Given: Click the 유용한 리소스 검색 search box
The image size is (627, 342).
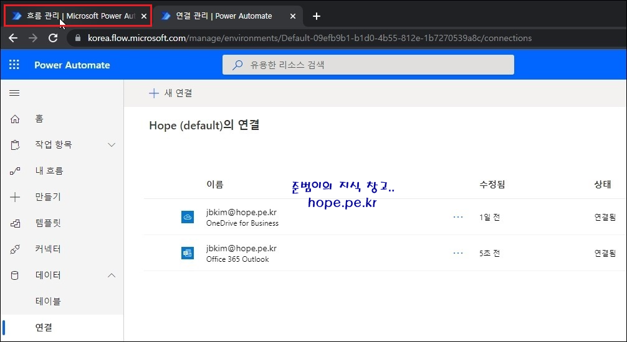Looking at the screenshot, I should pos(368,65).
